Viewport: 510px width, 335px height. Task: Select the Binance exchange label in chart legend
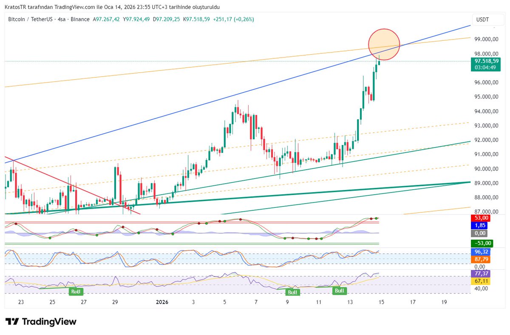tap(79, 19)
